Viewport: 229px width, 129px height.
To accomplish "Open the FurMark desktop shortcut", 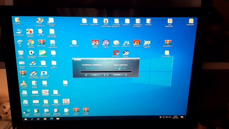I will [x=137, y=43].
